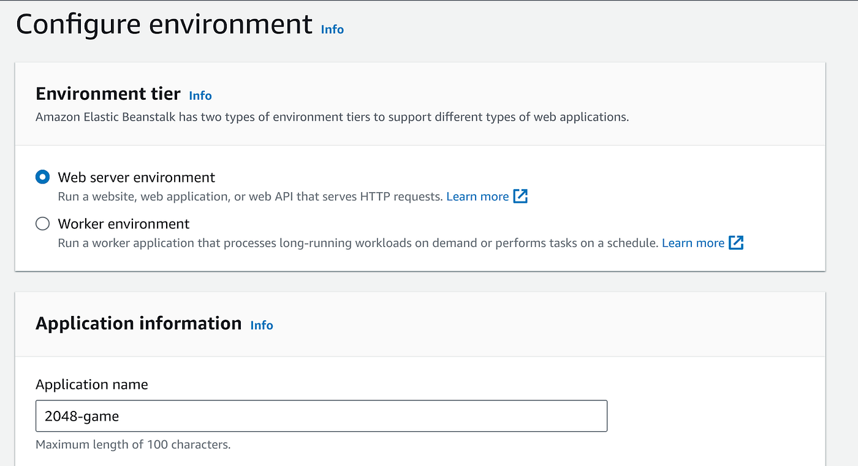Focus the Application name input field
Screen dimensions: 858x466
coord(321,416)
